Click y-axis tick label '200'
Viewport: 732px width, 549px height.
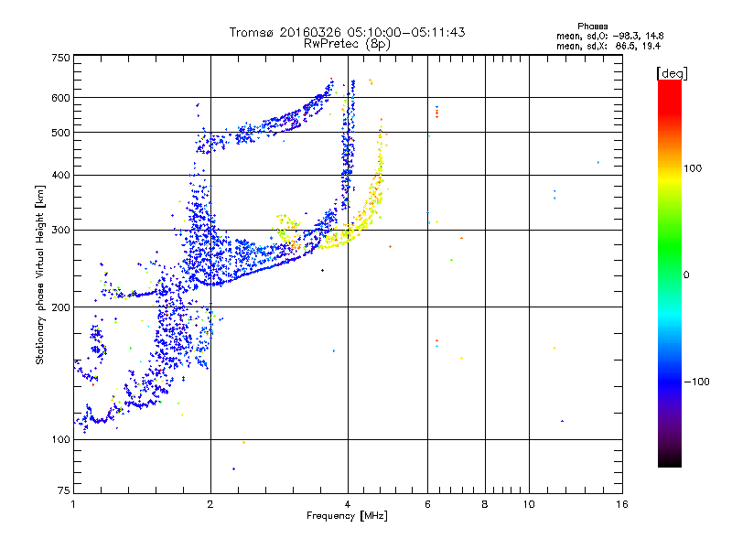(x=60, y=307)
